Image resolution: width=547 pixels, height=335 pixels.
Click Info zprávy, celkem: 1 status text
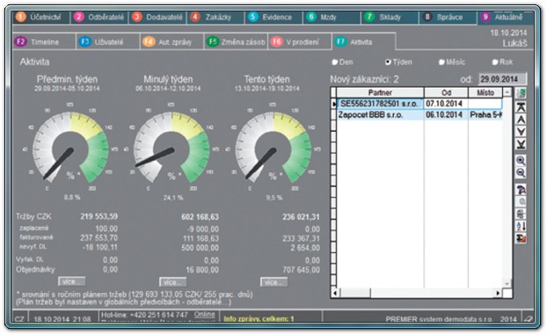coord(259,318)
